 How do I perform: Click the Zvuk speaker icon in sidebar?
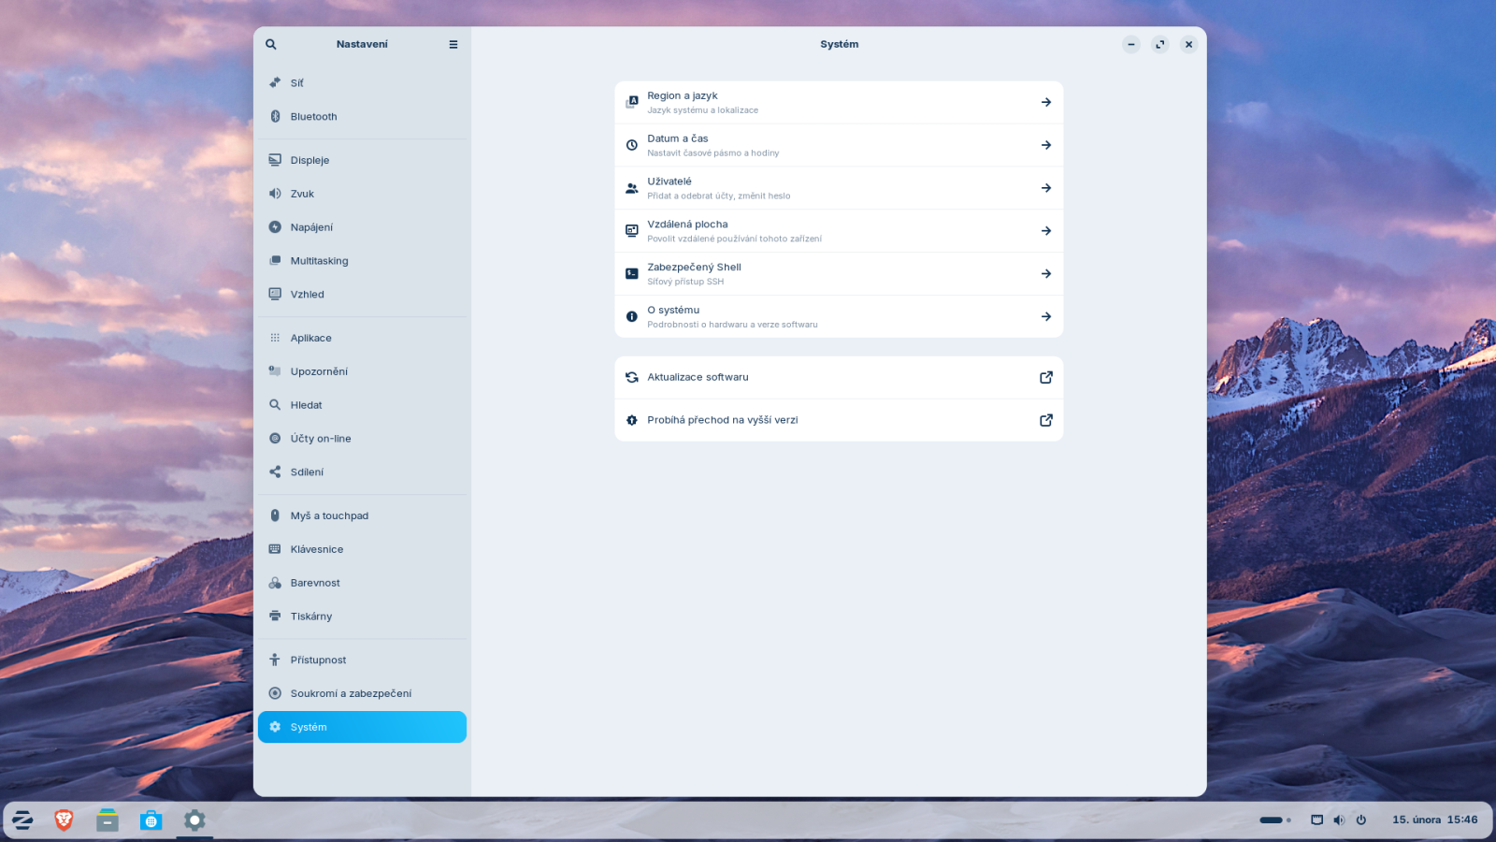pyautogui.click(x=275, y=194)
